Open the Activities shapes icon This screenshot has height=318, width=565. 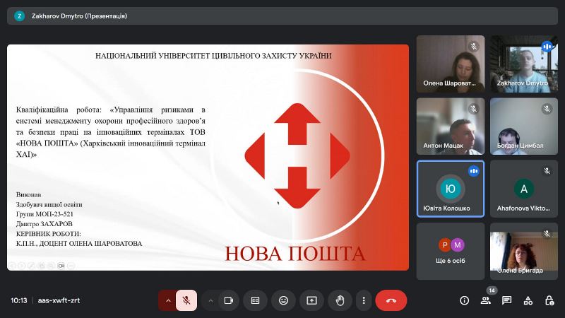tap(528, 300)
